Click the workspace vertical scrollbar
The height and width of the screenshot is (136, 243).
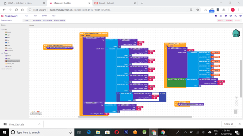tap(241, 79)
